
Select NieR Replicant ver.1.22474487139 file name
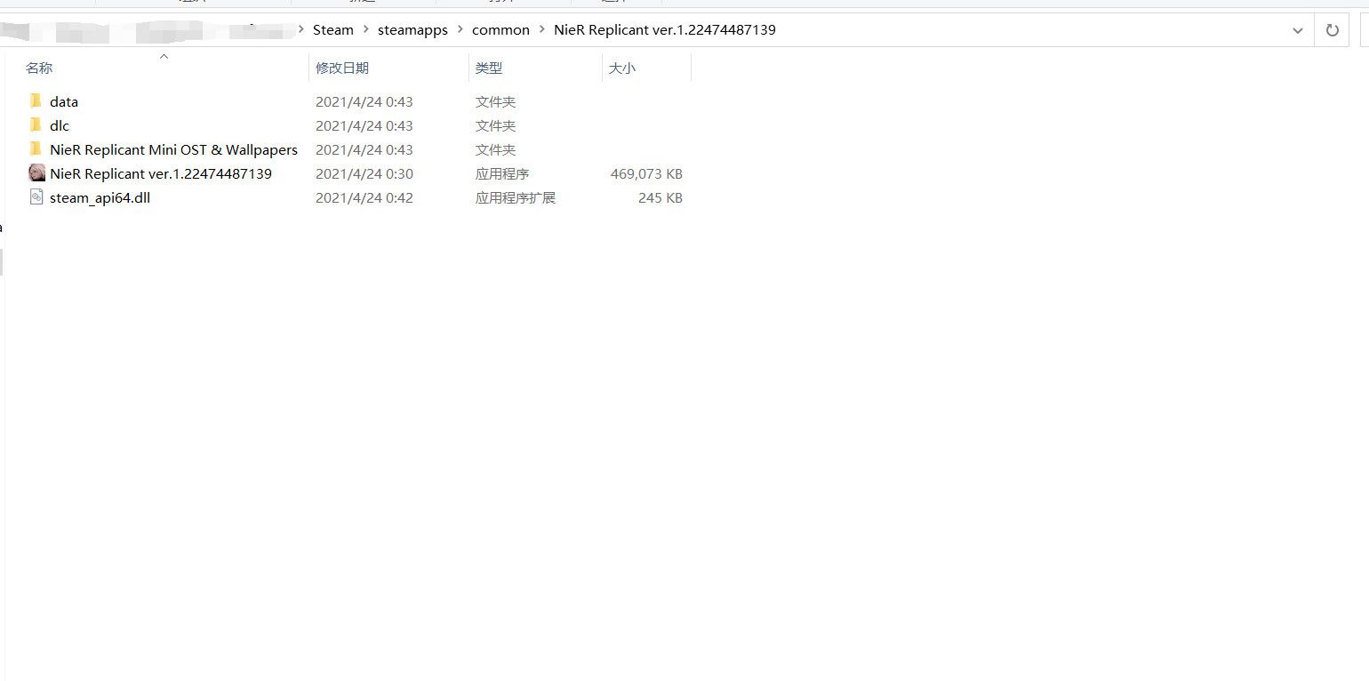[161, 173]
